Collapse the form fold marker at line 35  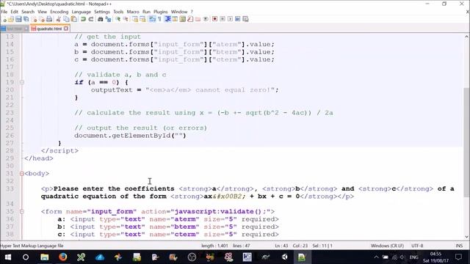21,211
